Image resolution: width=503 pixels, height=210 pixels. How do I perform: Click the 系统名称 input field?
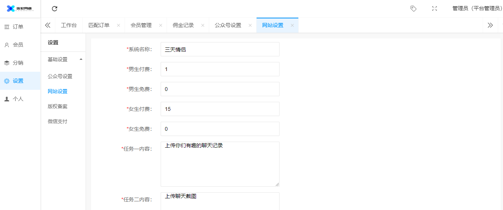click(x=220, y=49)
